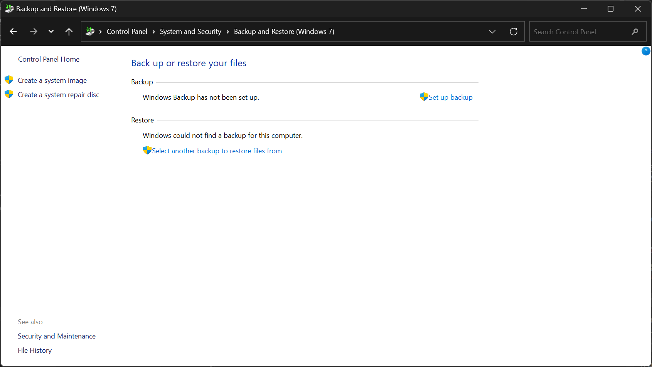
Task: Click the search magnifier icon
Action: [x=634, y=32]
